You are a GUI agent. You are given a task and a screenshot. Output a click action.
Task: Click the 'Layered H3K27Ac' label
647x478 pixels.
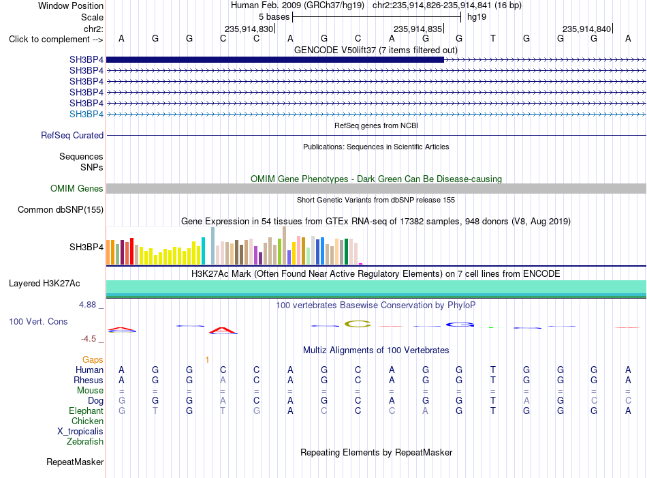coord(44,284)
